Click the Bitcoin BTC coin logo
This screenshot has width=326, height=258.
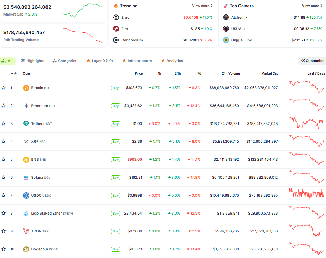click(x=26, y=88)
